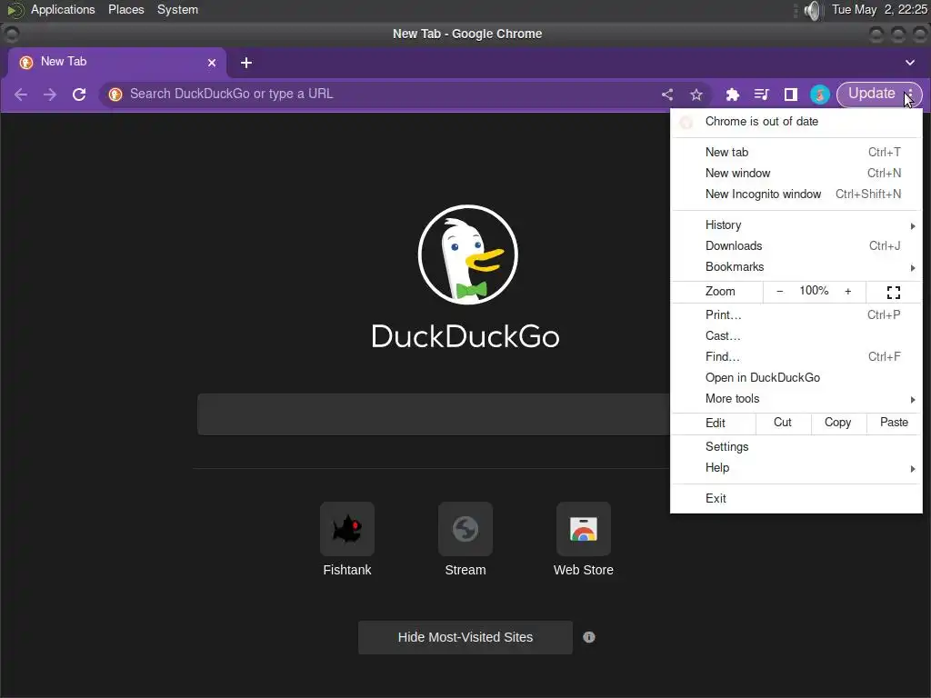The width and height of the screenshot is (931, 698).
Task: Open the Places menu
Action: point(125,10)
